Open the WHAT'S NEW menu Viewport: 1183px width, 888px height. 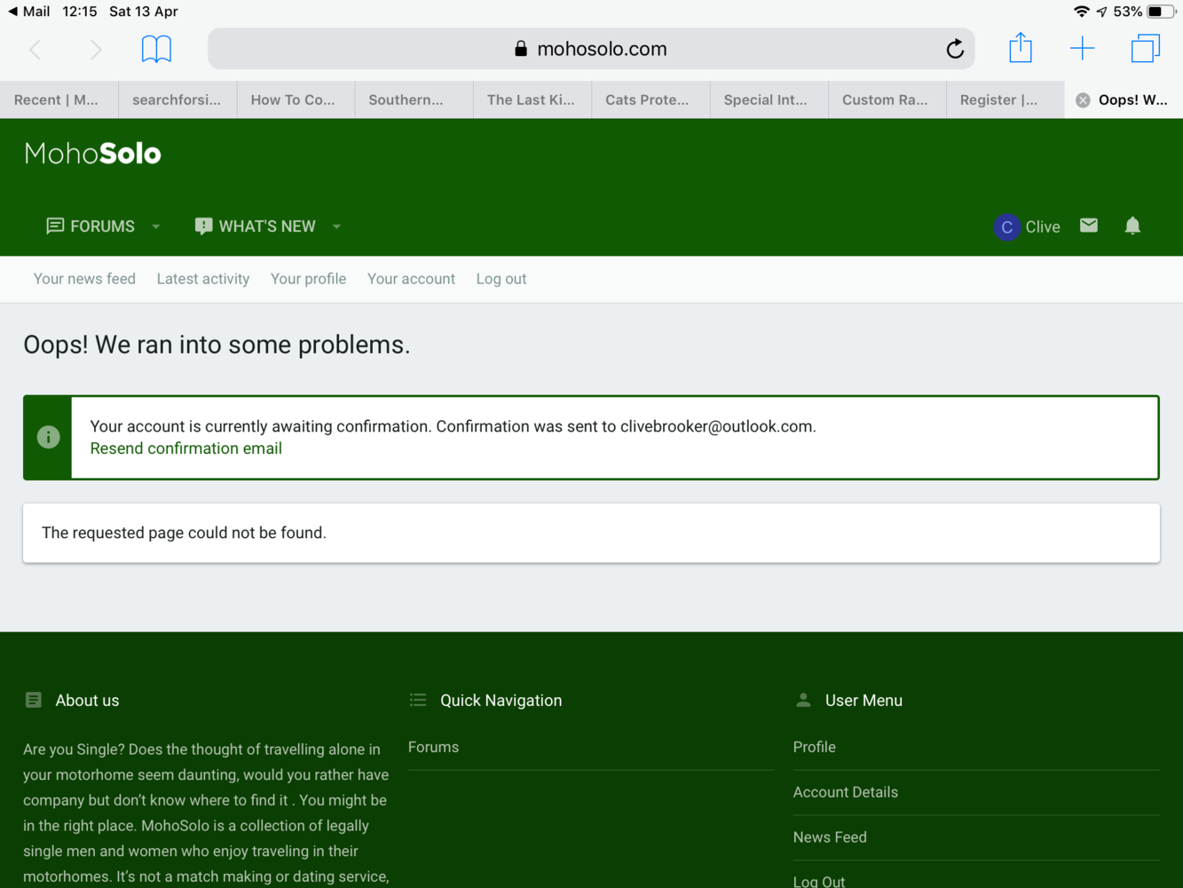point(267,226)
